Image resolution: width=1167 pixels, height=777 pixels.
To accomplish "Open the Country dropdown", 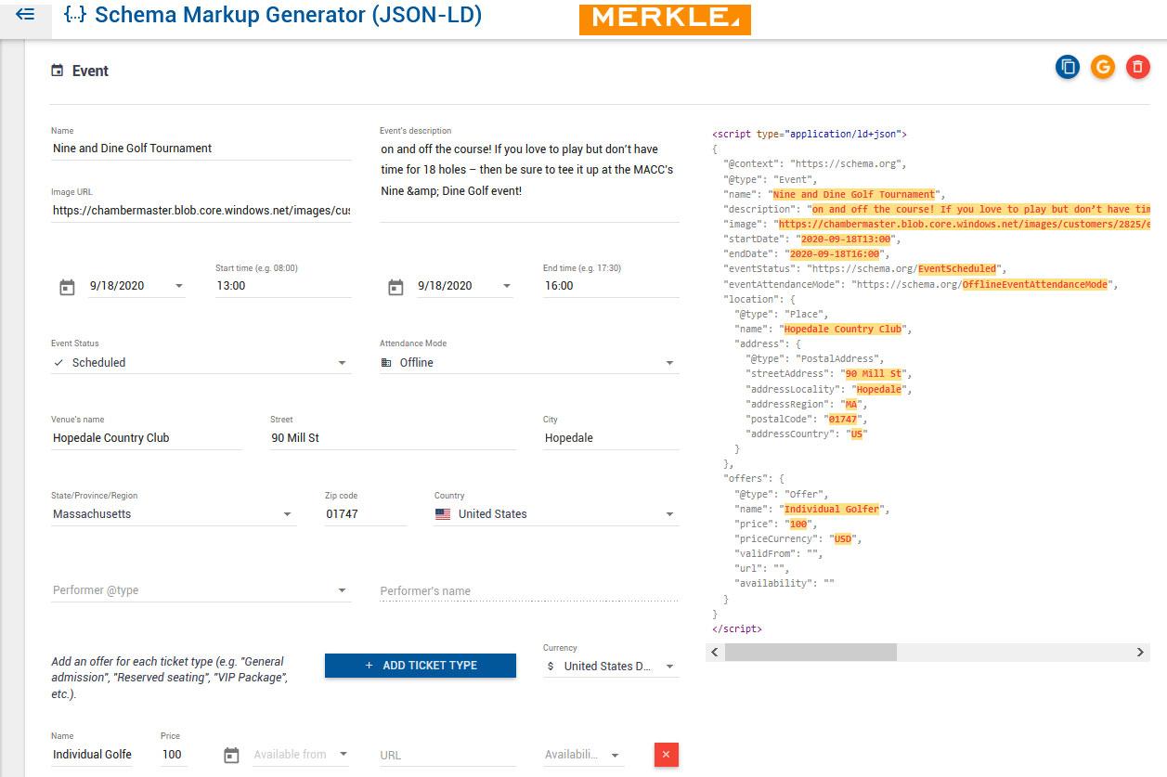I will (556, 514).
